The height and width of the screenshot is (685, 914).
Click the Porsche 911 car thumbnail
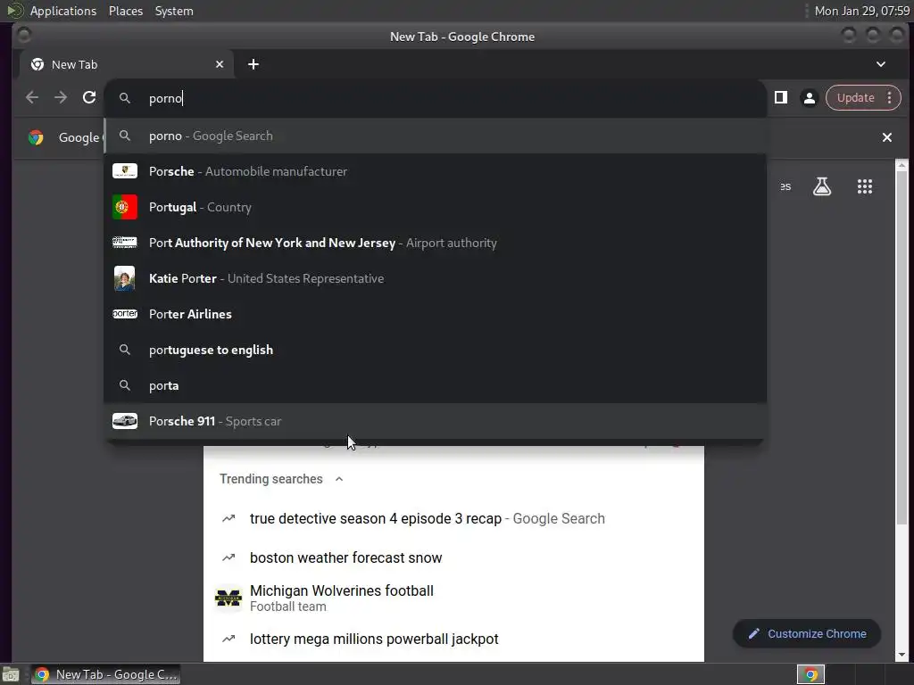(x=125, y=421)
